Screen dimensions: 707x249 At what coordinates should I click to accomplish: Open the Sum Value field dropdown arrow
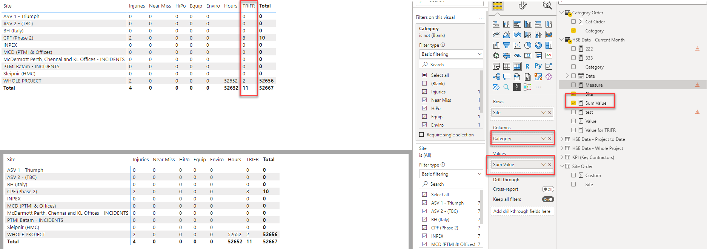(x=544, y=165)
